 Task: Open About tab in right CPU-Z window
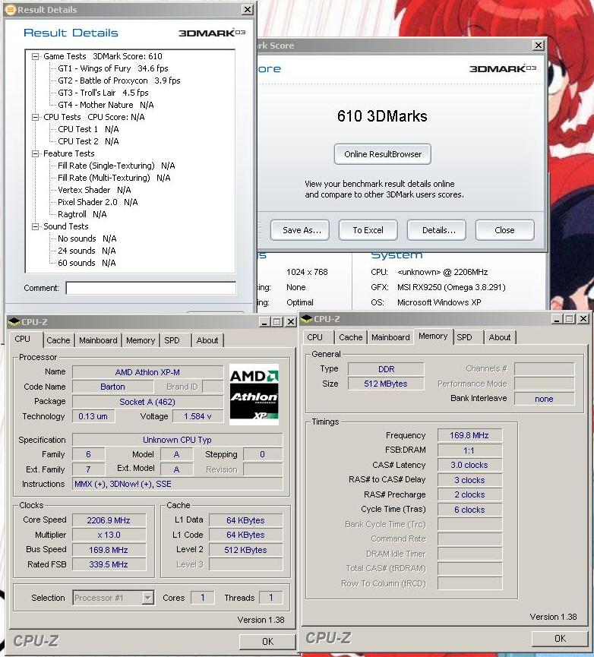(500, 337)
